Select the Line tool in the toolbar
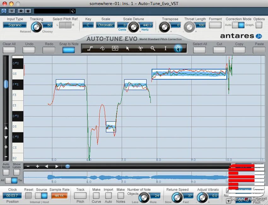The width and height of the screenshot is (268, 205). [x=90, y=49]
